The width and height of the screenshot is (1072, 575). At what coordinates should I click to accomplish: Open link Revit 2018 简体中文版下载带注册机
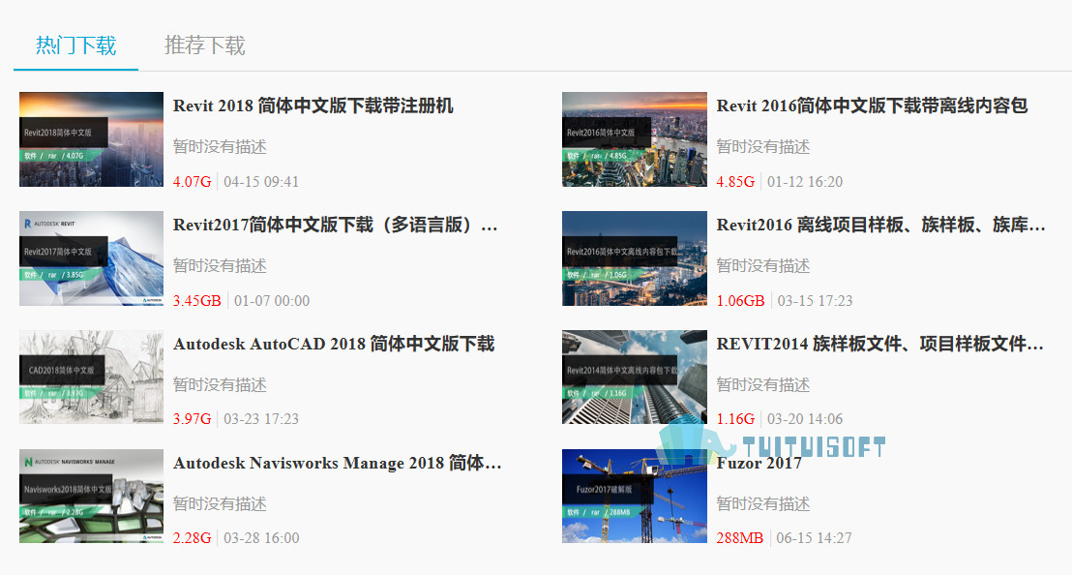click(313, 106)
